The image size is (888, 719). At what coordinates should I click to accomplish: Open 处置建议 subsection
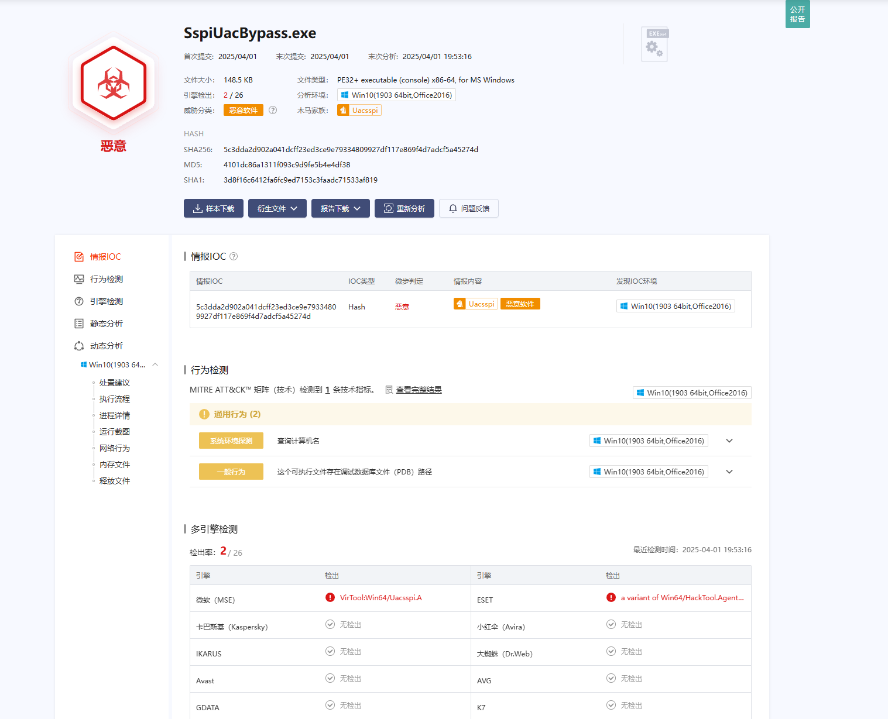pyautogui.click(x=115, y=383)
